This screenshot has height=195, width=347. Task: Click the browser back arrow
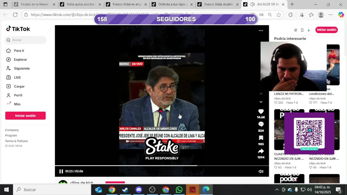point(5,15)
